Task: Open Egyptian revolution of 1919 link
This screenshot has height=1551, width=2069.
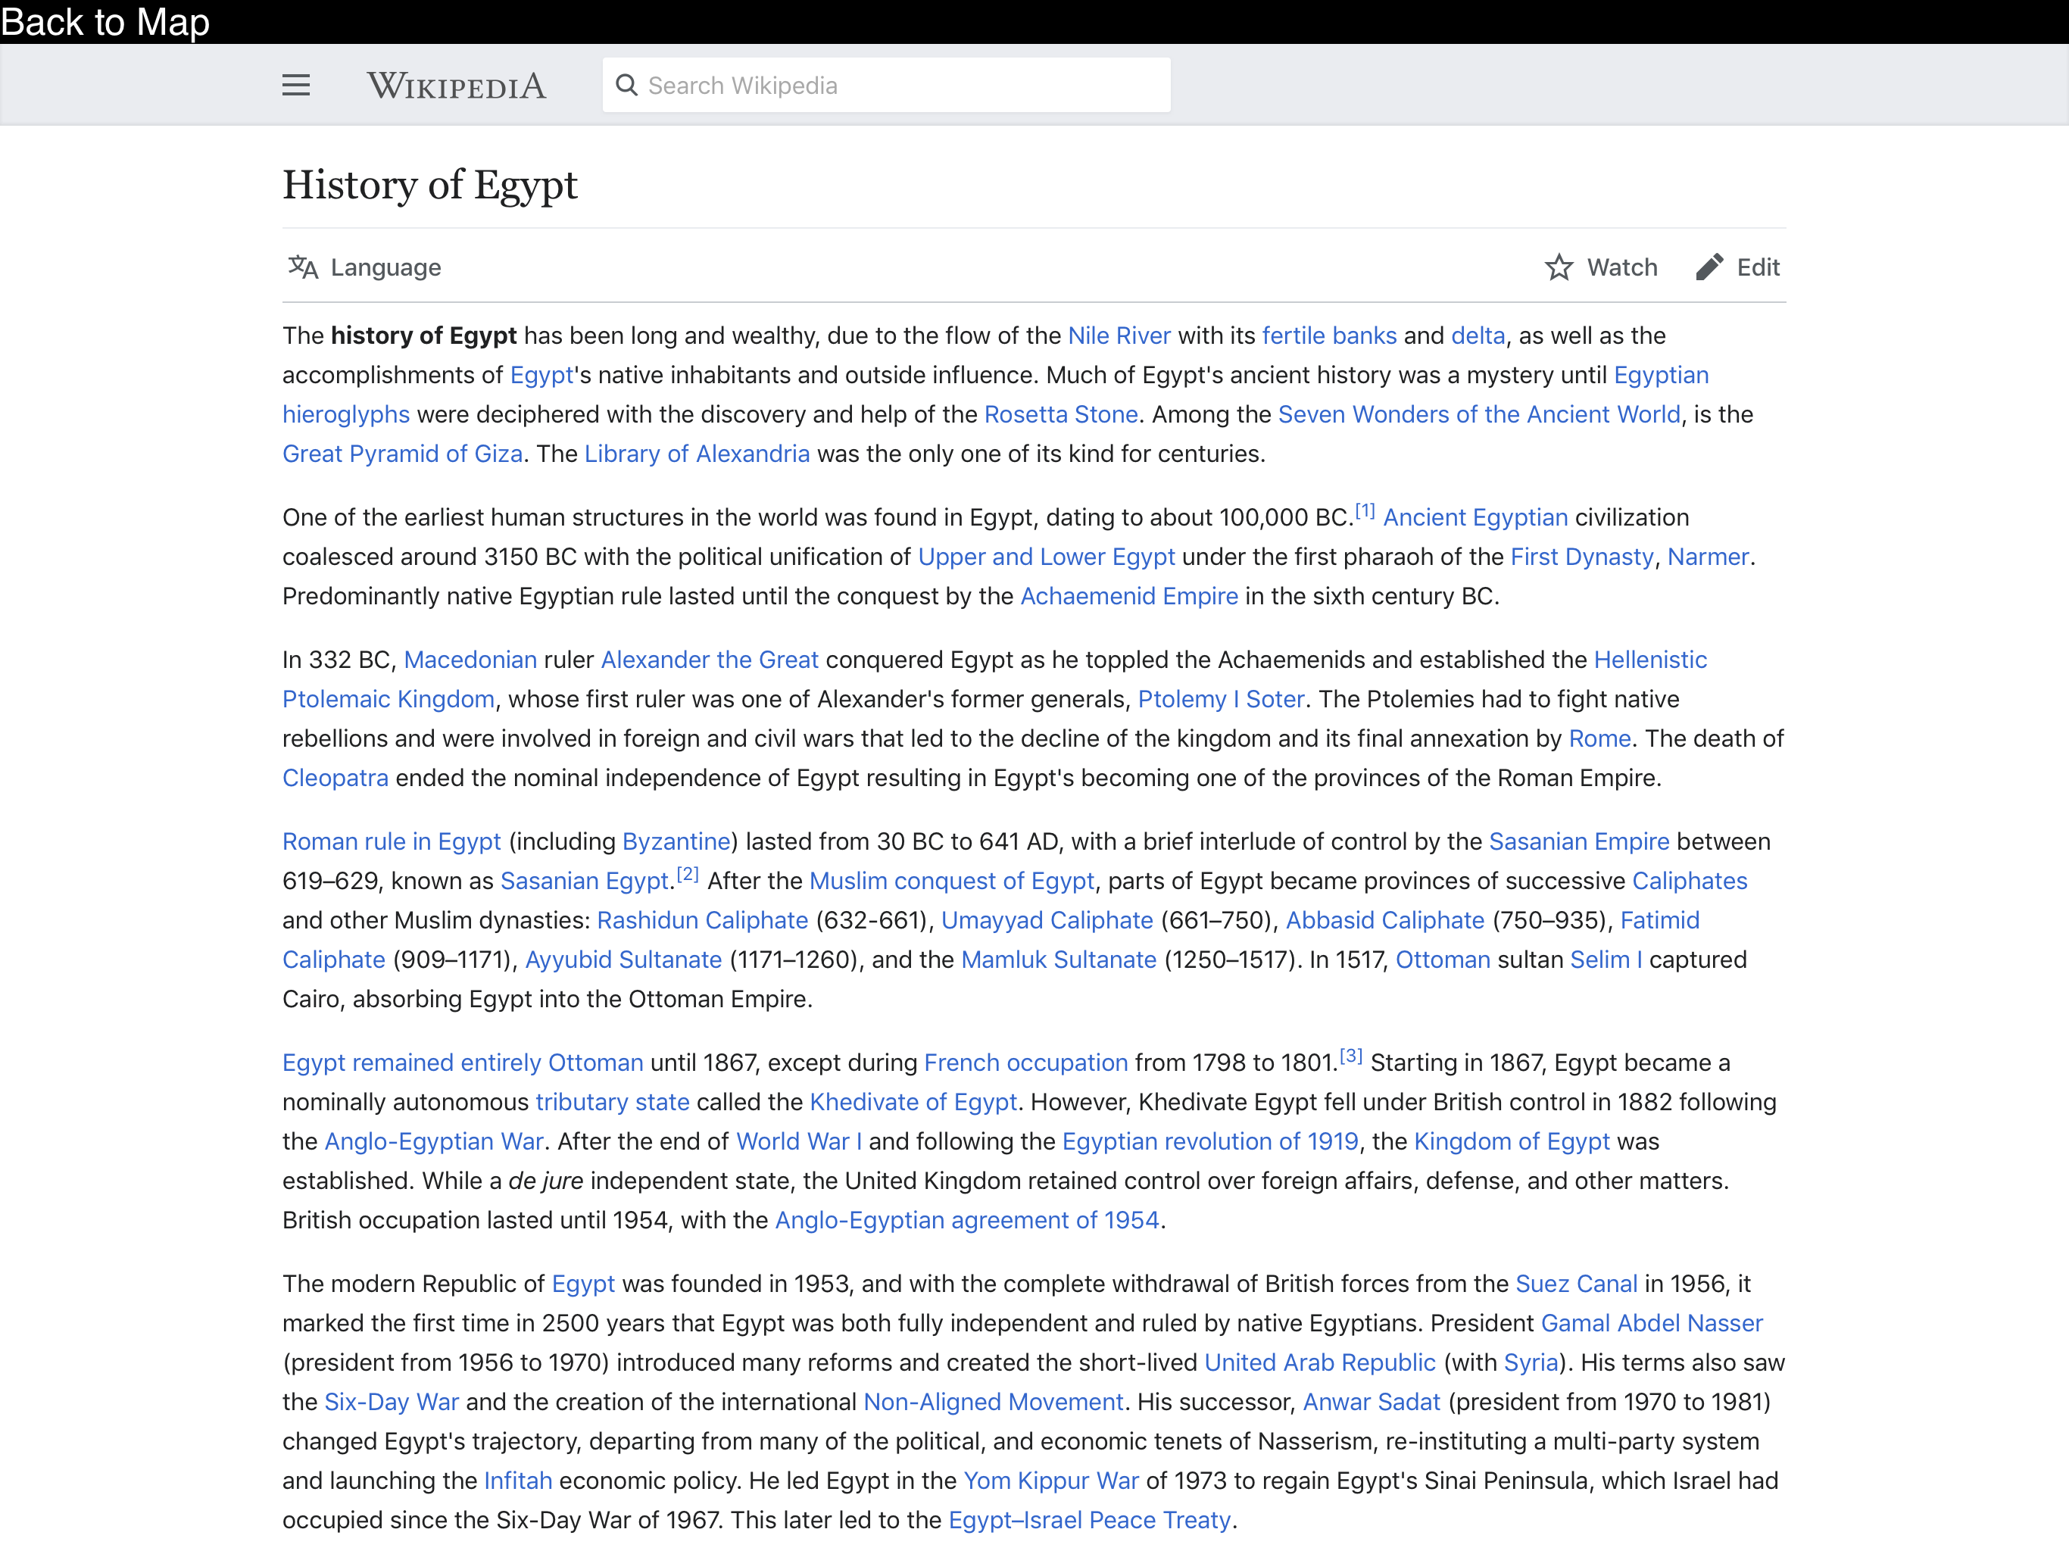Action: pos(1209,1141)
